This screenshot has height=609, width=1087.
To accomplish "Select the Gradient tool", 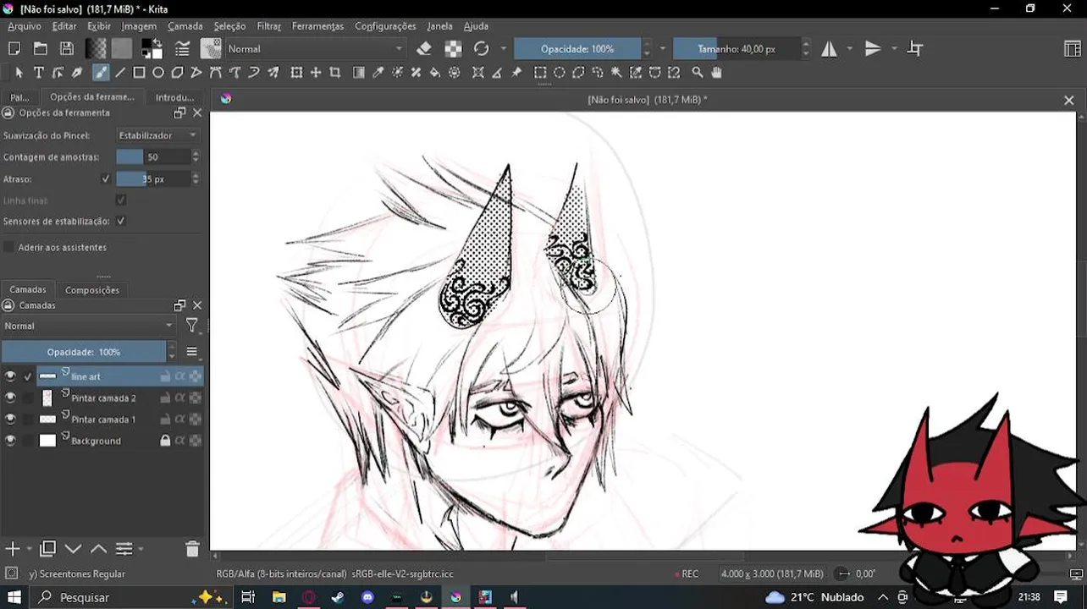I will pyautogui.click(x=359, y=73).
